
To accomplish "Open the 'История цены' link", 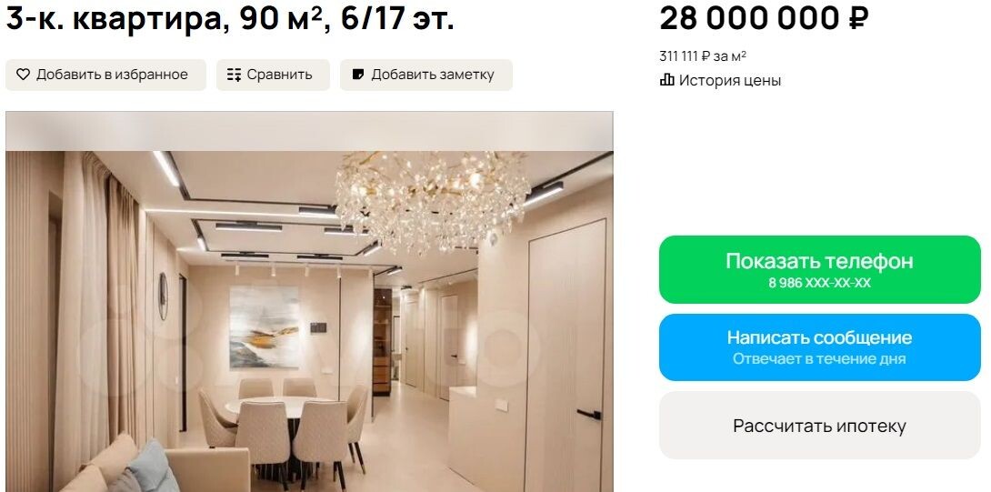I will [x=730, y=80].
